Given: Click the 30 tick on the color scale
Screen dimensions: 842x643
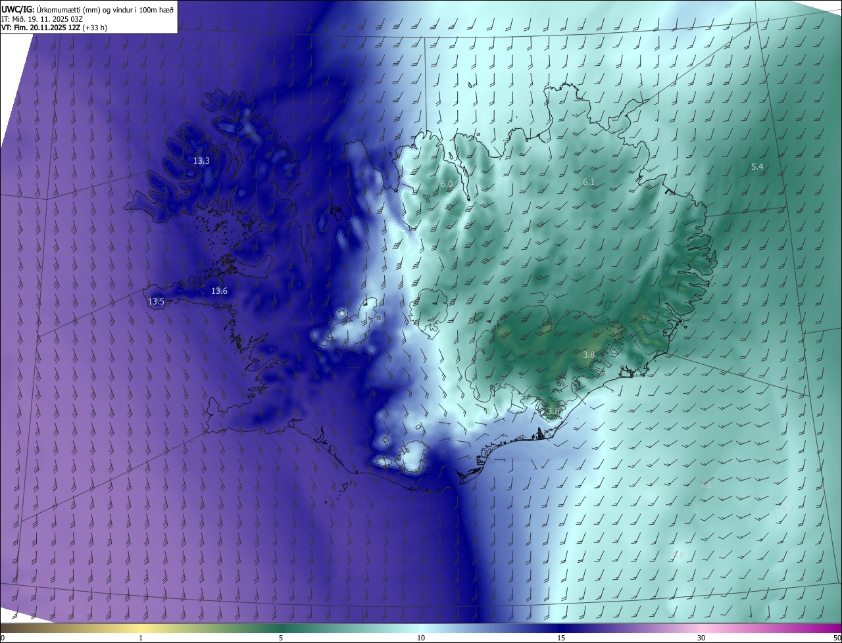Looking at the screenshot, I should point(701,638).
